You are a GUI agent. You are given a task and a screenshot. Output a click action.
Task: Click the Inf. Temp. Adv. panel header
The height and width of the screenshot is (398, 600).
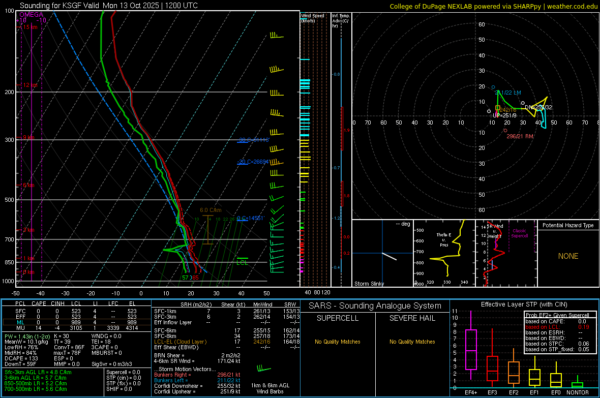click(341, 21)
